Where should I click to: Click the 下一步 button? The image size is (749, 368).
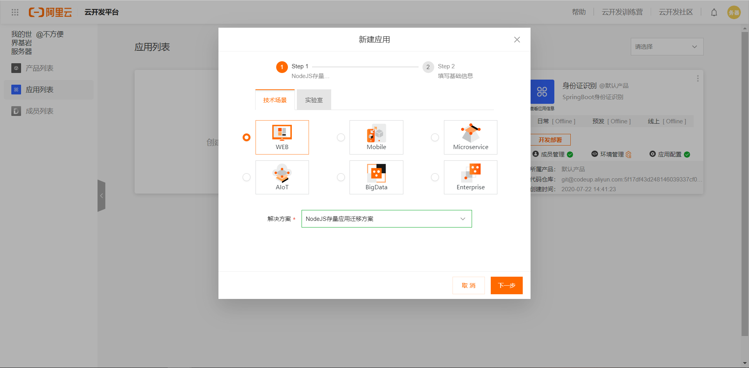tap(506, 286)
